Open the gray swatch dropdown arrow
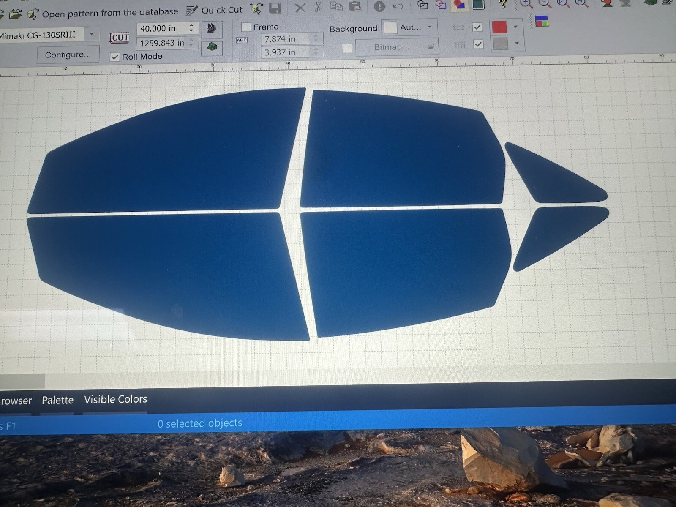Screen dimensions: 676x507 pos(517,43)
